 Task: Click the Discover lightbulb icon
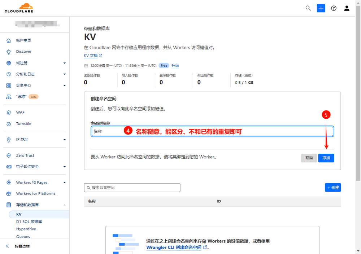coord(9,52)
